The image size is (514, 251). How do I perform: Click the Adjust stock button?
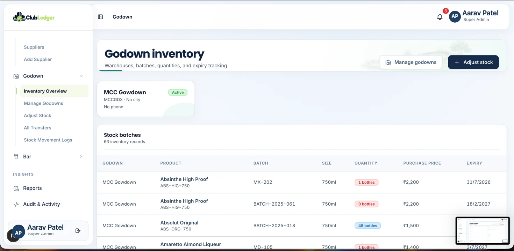pos(473,62)
